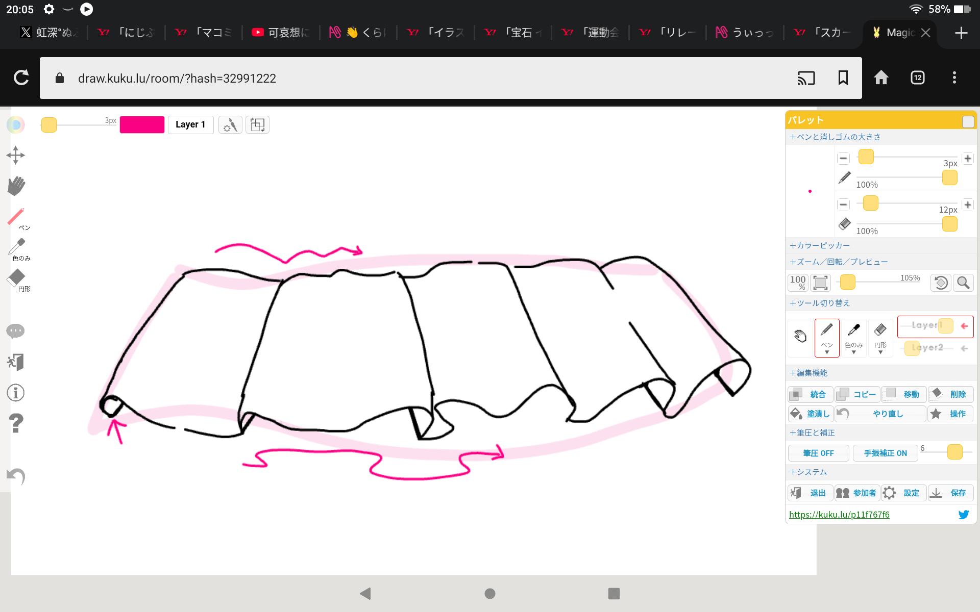Click the reset rotation icon
This screenshot has width=980, height=612.
(x=941, y=283)
